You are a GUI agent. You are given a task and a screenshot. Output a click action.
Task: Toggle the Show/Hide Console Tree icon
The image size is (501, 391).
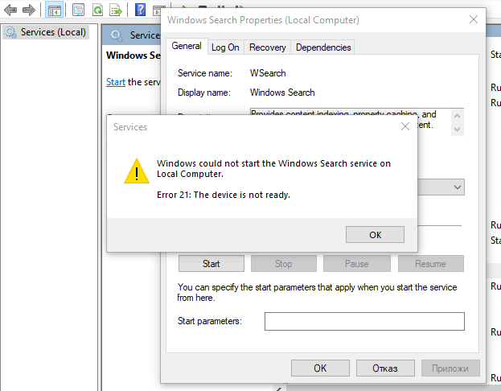click(x=54, y=10)
